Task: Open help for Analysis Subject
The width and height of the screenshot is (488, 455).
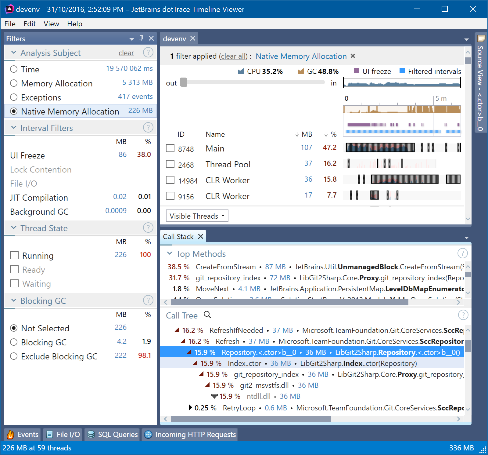Action: point(148,53)
